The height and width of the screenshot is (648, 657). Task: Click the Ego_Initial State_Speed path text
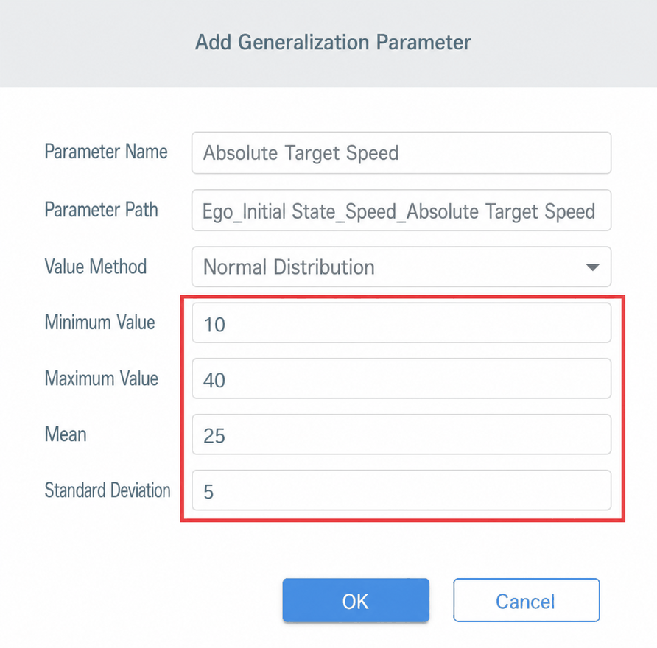[x=300, y=211]
